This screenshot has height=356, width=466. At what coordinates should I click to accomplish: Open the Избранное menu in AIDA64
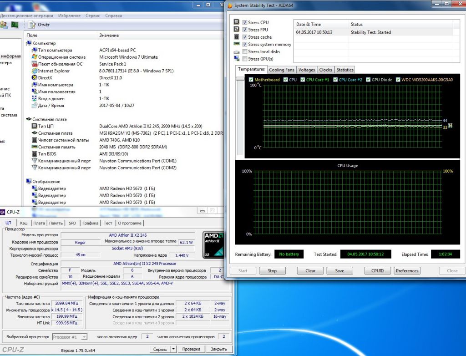tap(69, 15)
